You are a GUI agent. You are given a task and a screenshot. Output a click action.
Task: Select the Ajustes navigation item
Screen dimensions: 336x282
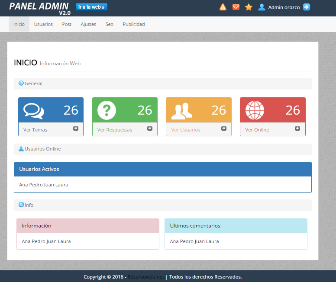[88, 24]
